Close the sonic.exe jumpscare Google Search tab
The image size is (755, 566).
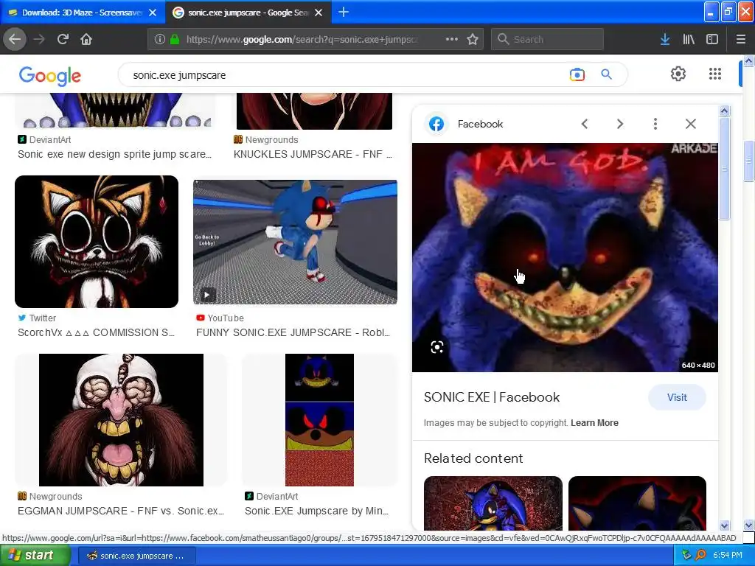pos(319,13)
